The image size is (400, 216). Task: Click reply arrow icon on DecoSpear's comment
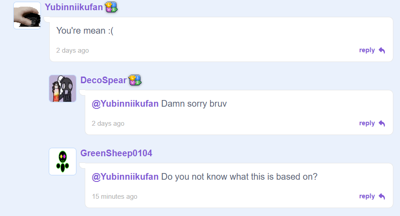coord(382,123)
